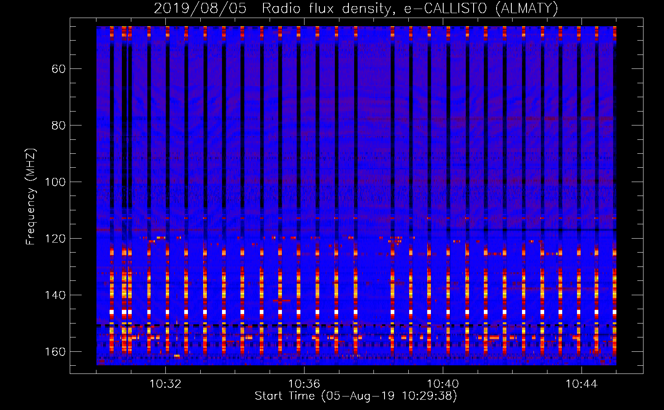Select the 160 frequency tick label
This screenshot has width=664, height=410.
coord(55,352)
